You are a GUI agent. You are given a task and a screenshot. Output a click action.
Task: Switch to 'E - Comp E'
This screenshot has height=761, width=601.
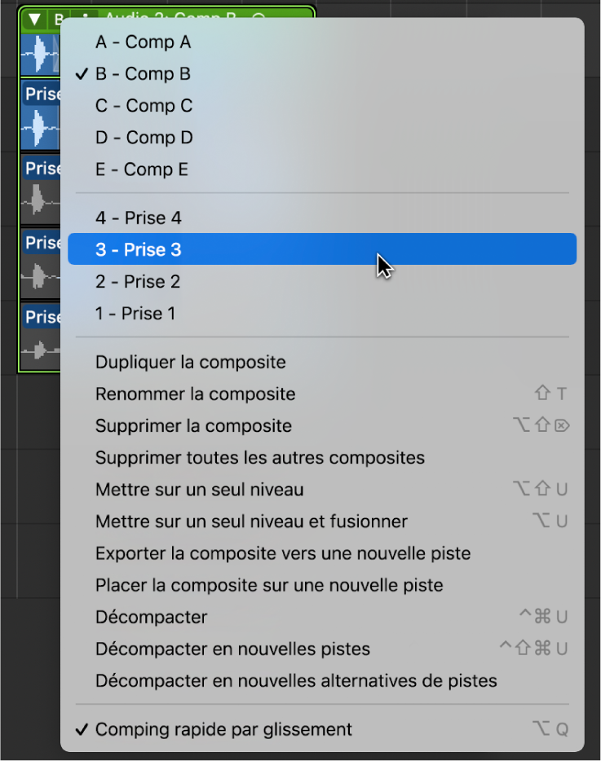click(144, 169)
